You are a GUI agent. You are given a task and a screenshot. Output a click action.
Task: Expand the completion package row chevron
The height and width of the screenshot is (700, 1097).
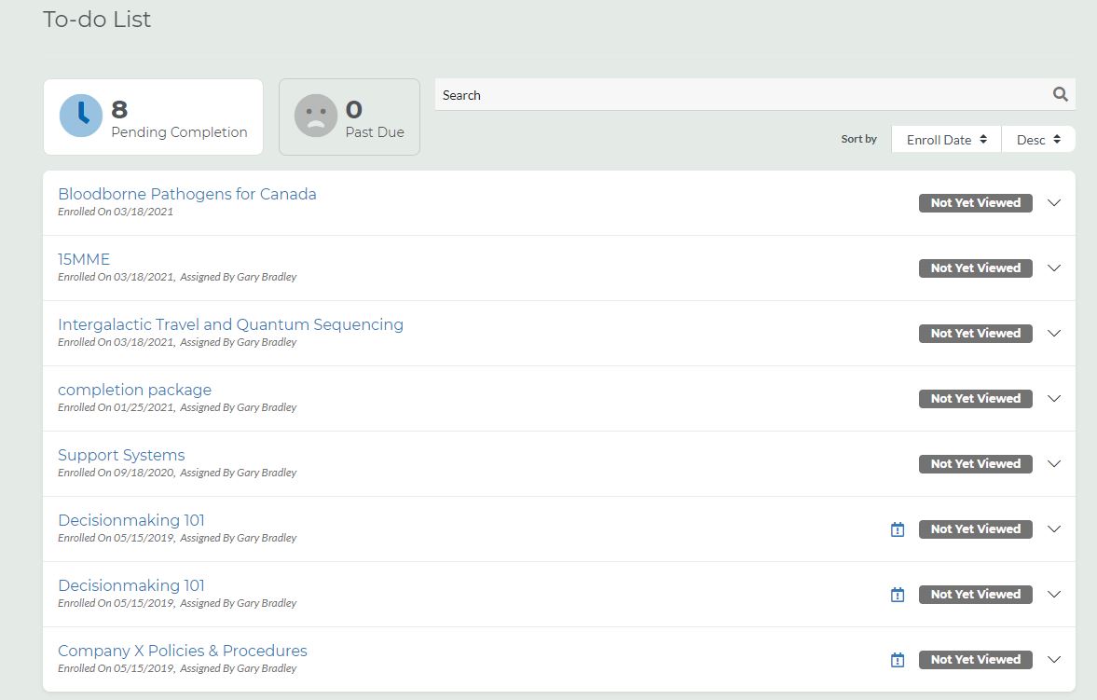point(1054,398)
